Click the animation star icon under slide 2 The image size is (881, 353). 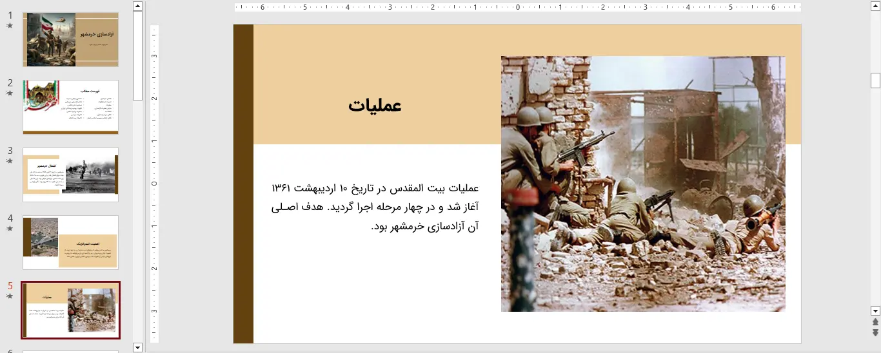click(10, 93)
